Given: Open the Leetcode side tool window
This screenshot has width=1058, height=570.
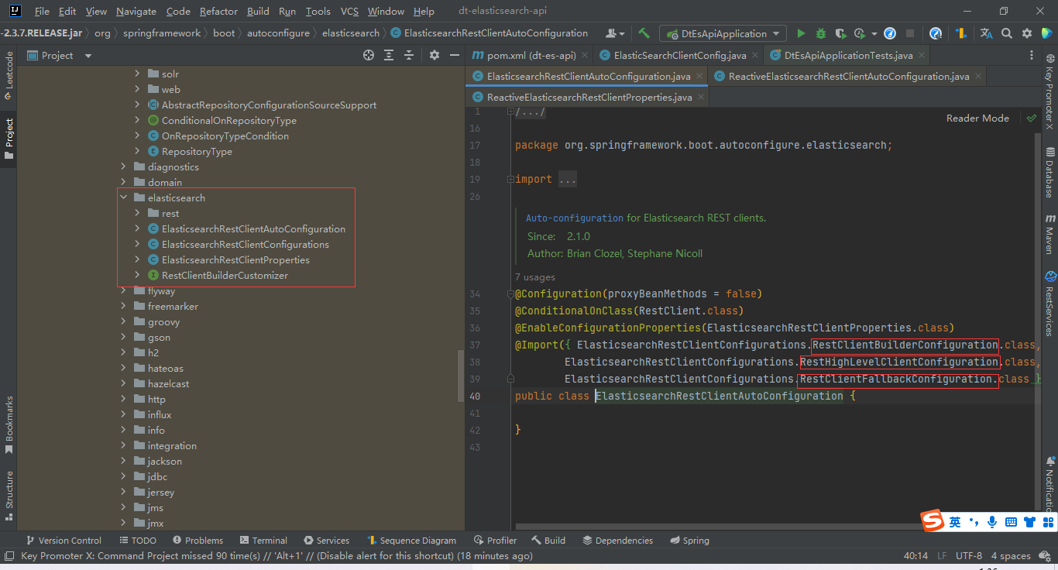Looking at the screenshot, I should pos(9,77).
